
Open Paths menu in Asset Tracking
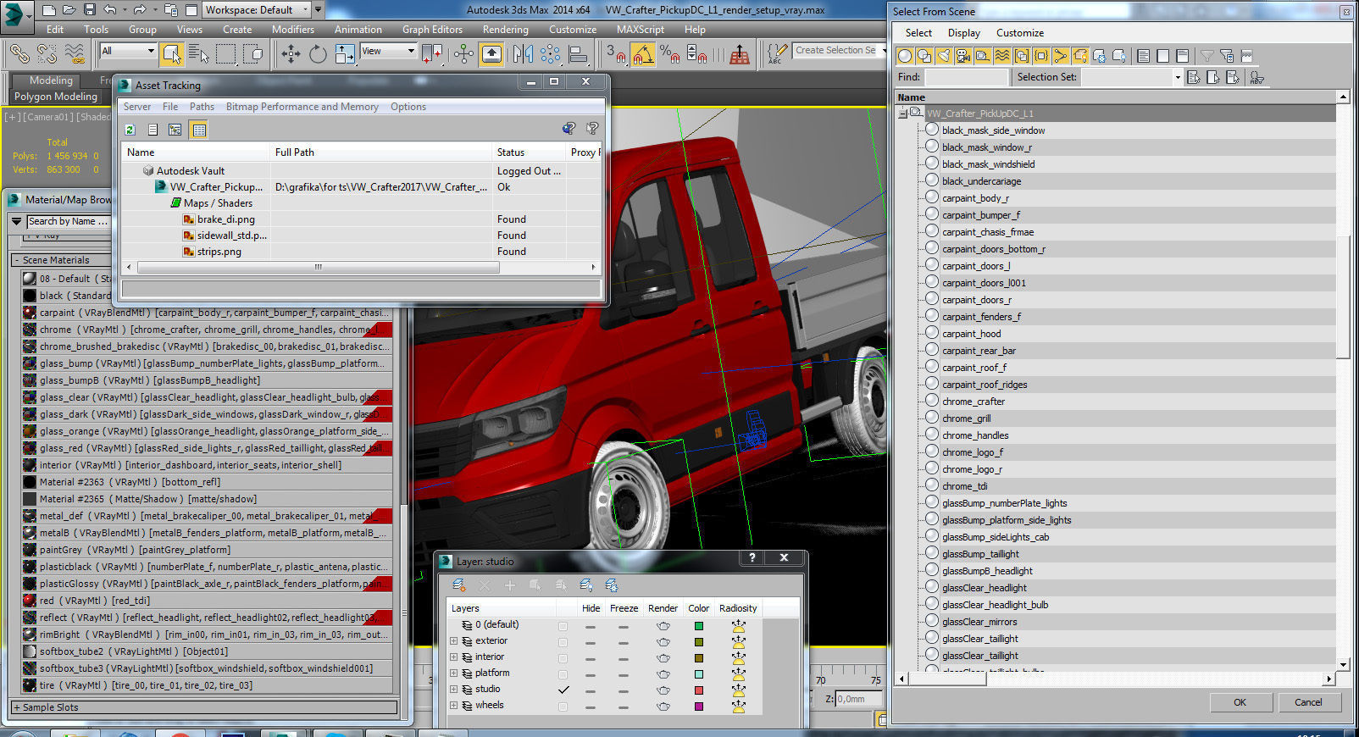[202, 107]
